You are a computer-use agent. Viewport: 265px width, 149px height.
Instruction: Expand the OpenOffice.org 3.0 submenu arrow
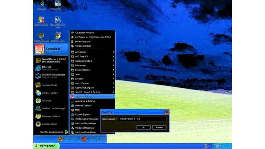[x=114, y=88]
